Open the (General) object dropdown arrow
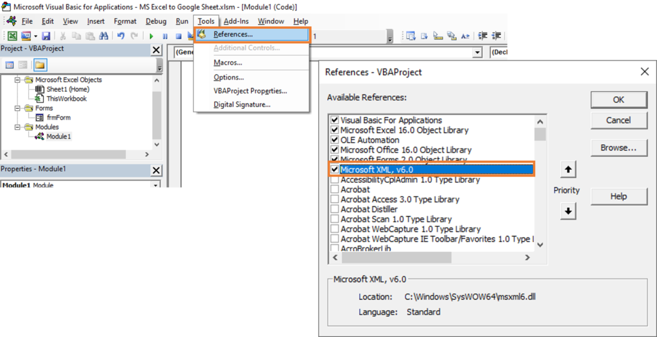This screenshot has height=337, width=657. click(x=477, y=53)
